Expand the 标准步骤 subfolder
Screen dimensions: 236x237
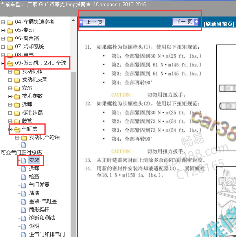tap(10, 113)
